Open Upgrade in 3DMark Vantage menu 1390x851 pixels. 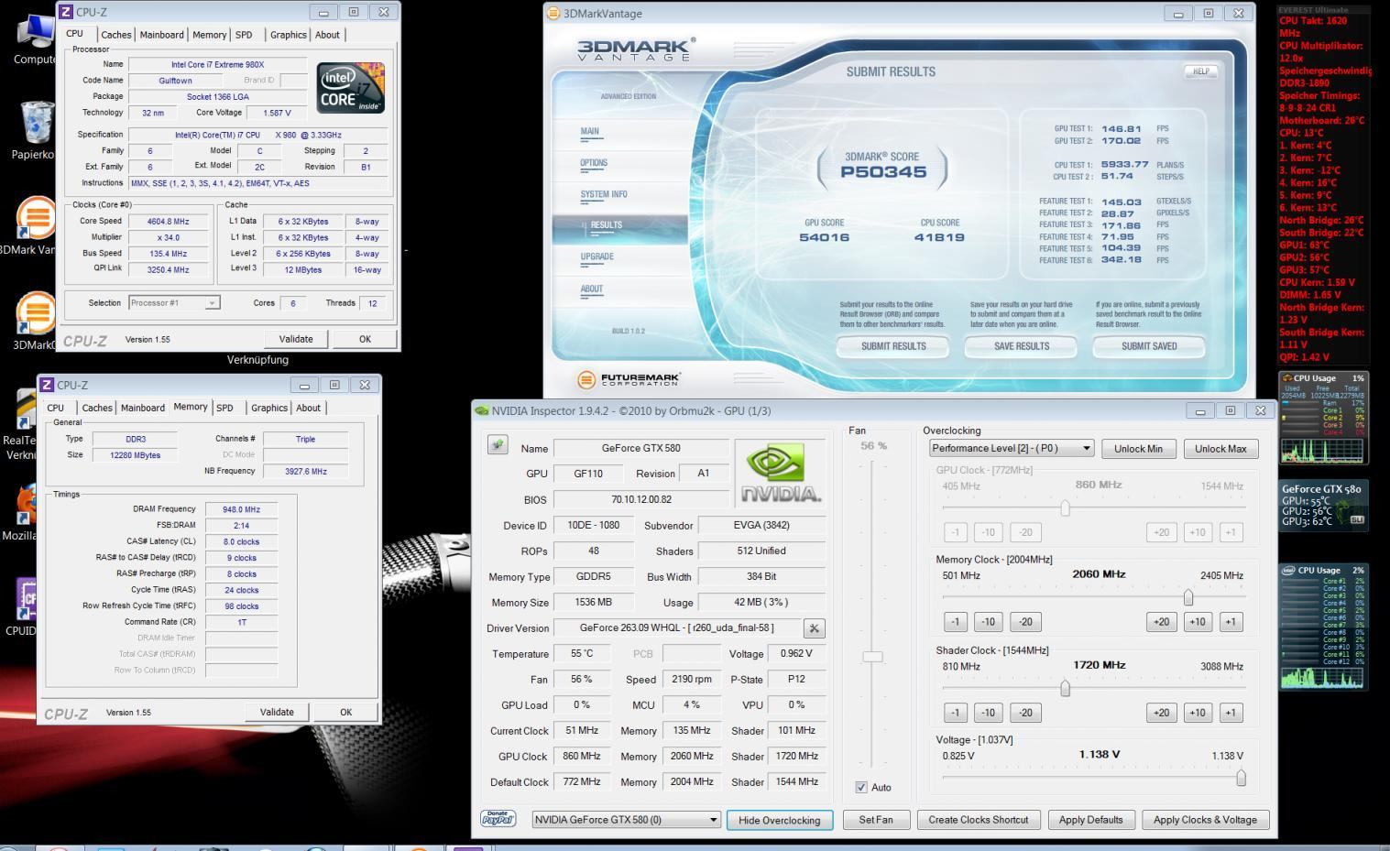coord(597,256)
